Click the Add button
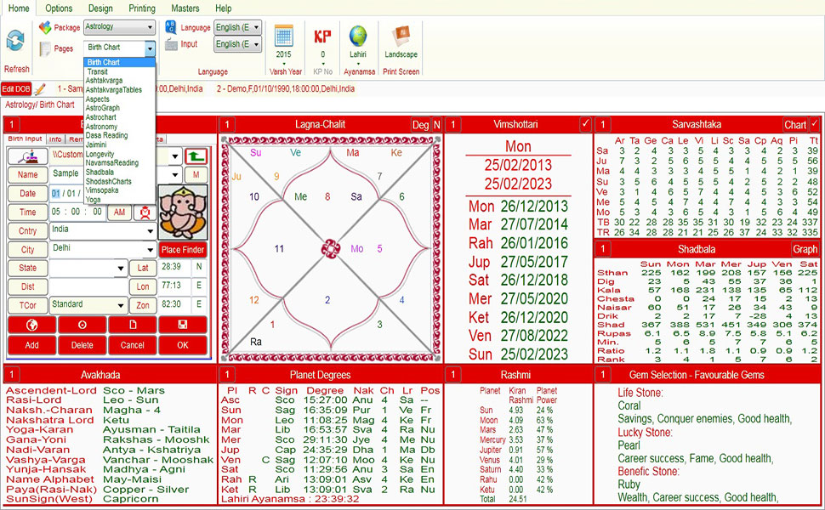The width and height of the screenshot is (825, 510). 31,345
